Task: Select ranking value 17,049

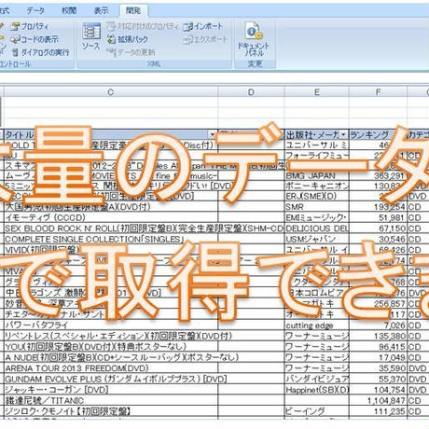Action: (378, 357)
